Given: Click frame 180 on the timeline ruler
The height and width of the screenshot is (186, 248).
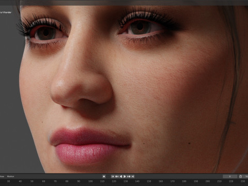Looking at the screenshot, I should tap(184, 181).
